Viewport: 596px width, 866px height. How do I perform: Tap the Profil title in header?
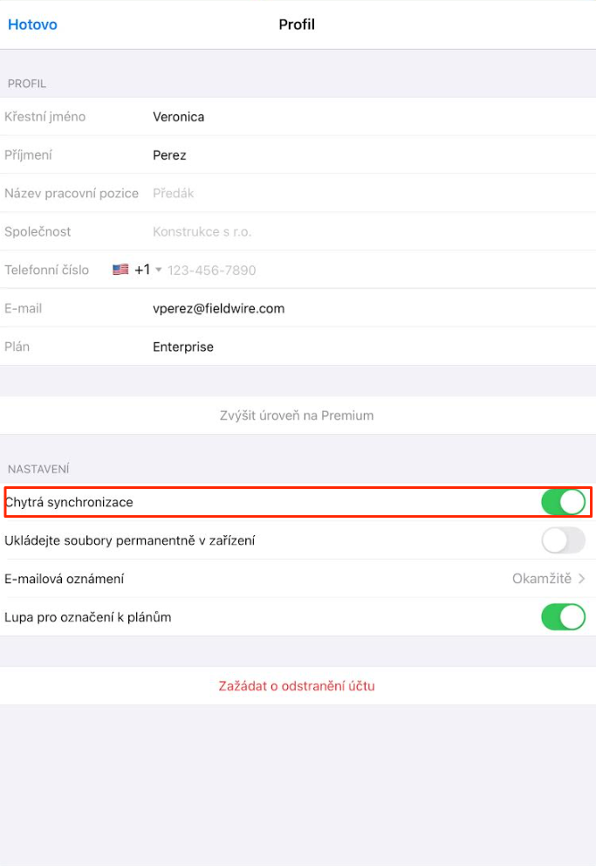click(x=297, y=24)
